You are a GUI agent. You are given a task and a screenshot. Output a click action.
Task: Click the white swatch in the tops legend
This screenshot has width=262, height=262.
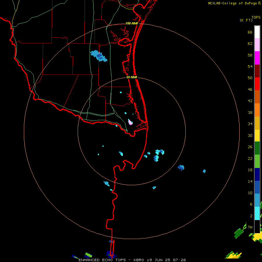(x=257, y=32)
